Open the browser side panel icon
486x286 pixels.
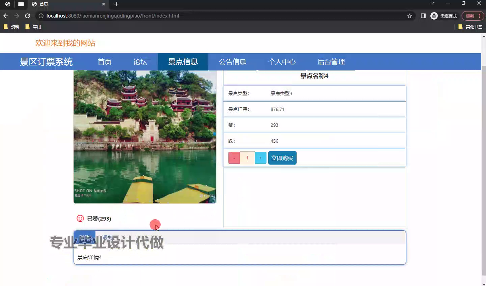click(x=423, y=16)
